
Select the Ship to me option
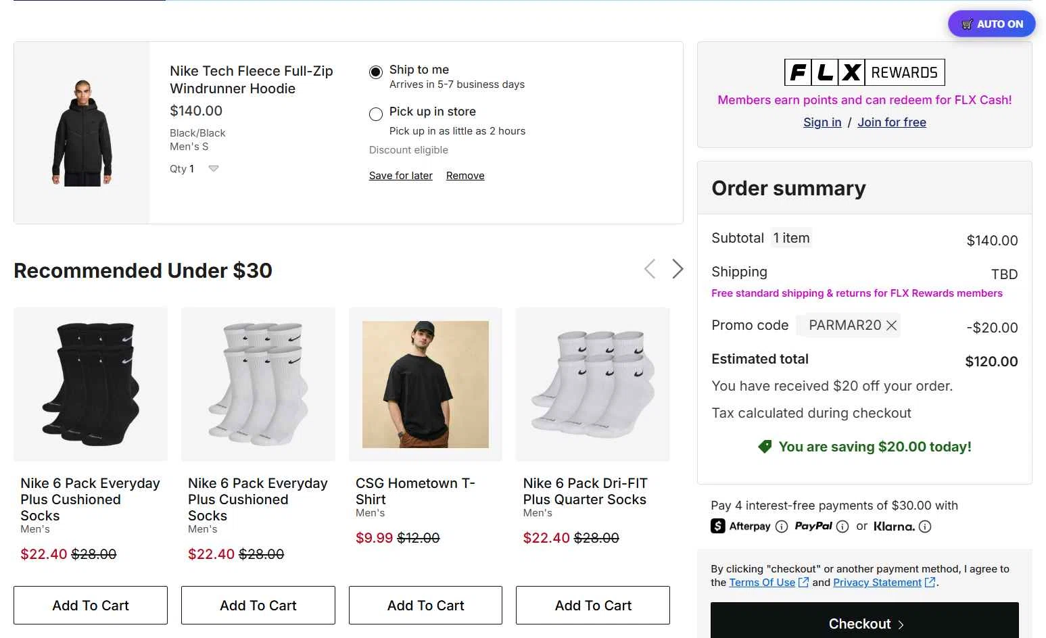[376, 72]
